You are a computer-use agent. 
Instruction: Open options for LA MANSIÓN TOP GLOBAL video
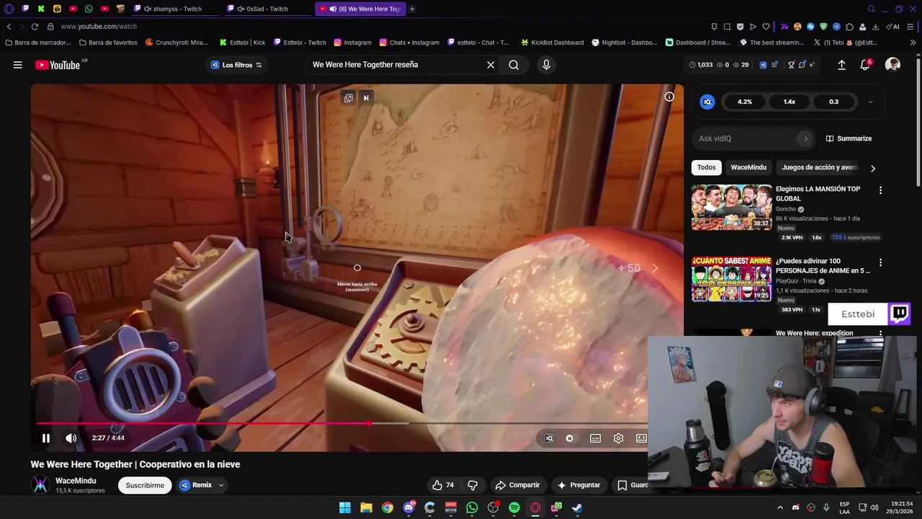click(880, 190)
